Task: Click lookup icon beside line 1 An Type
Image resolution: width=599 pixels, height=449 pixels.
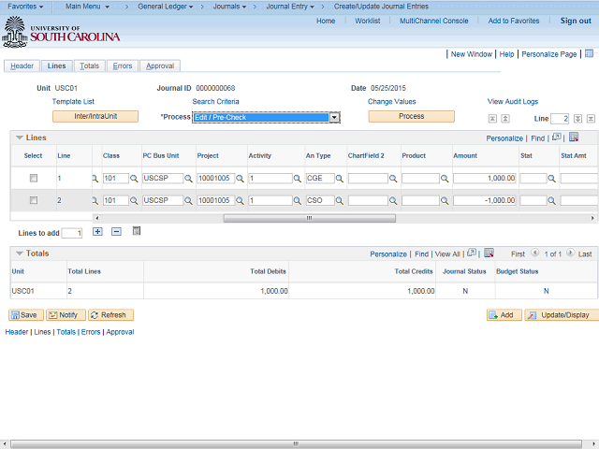Action: (339, 178)
